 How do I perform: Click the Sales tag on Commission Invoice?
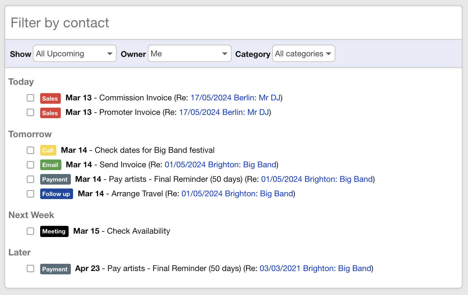point(50,98)
